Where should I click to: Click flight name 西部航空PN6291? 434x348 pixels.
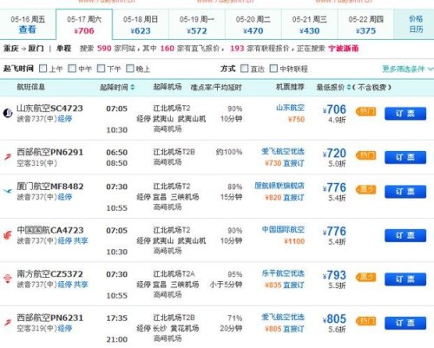coord(49,152)
